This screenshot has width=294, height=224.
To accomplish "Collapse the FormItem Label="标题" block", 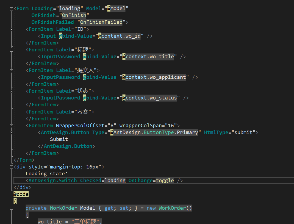I will pyautogui.click(x=12, y=50).
